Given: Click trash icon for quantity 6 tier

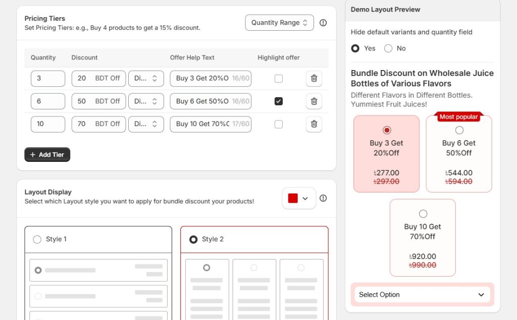Looking at the screenshot, I should 314,101.
